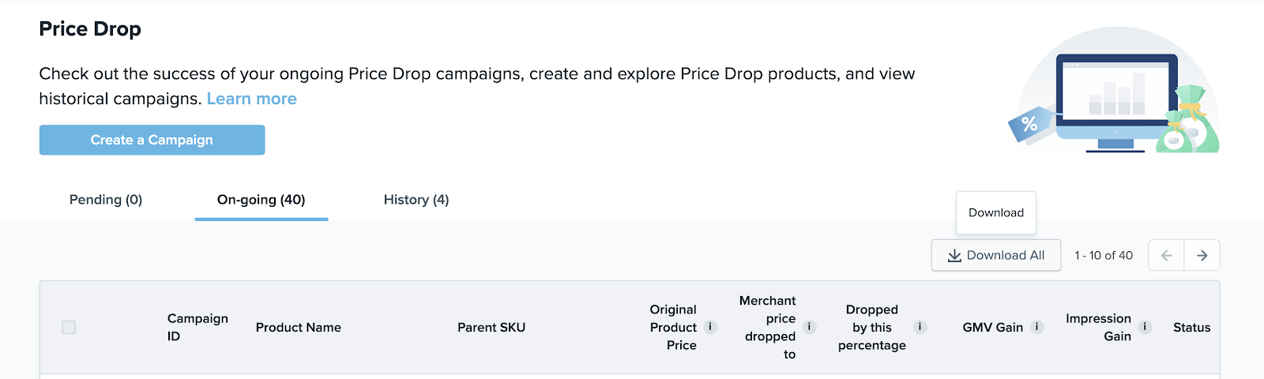This screenshot has height=379, width=1264.
Task: Go to previous page with left arrow
Action: pos(1166,255)
